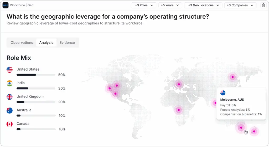Select the Analysis tab
Screen dimensions: 269x147
(46, 42)
